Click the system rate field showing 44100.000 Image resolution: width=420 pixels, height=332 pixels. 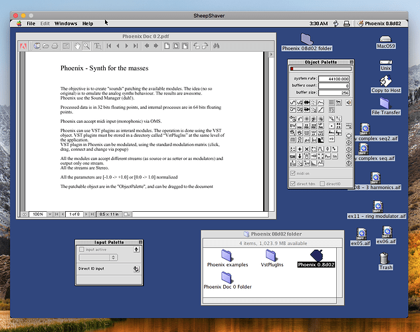tap(334, 78)
